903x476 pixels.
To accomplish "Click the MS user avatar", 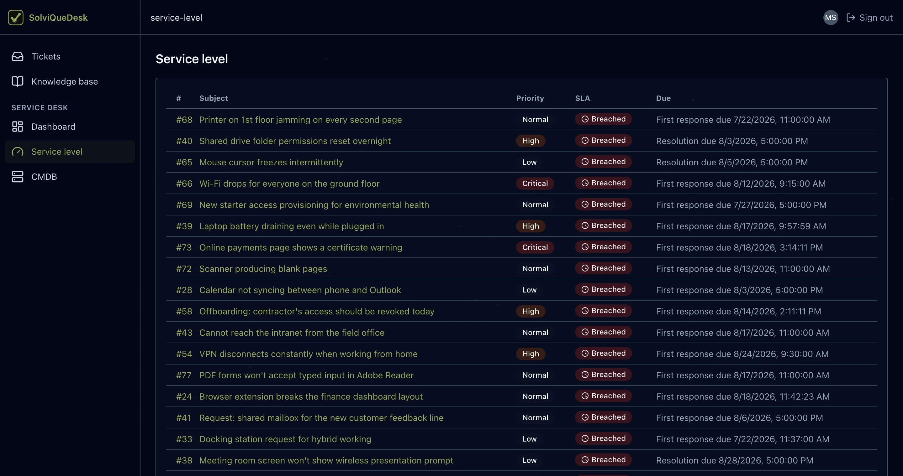I will (x=831, y=18).
